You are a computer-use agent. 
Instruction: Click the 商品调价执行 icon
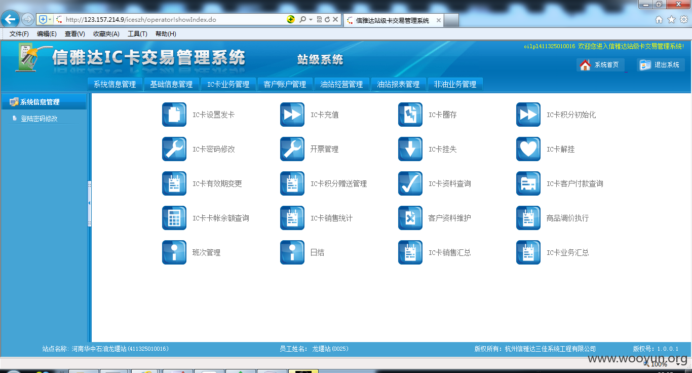tap(528, 218)
